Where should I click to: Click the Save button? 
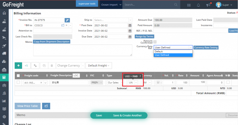click(99, 115)
